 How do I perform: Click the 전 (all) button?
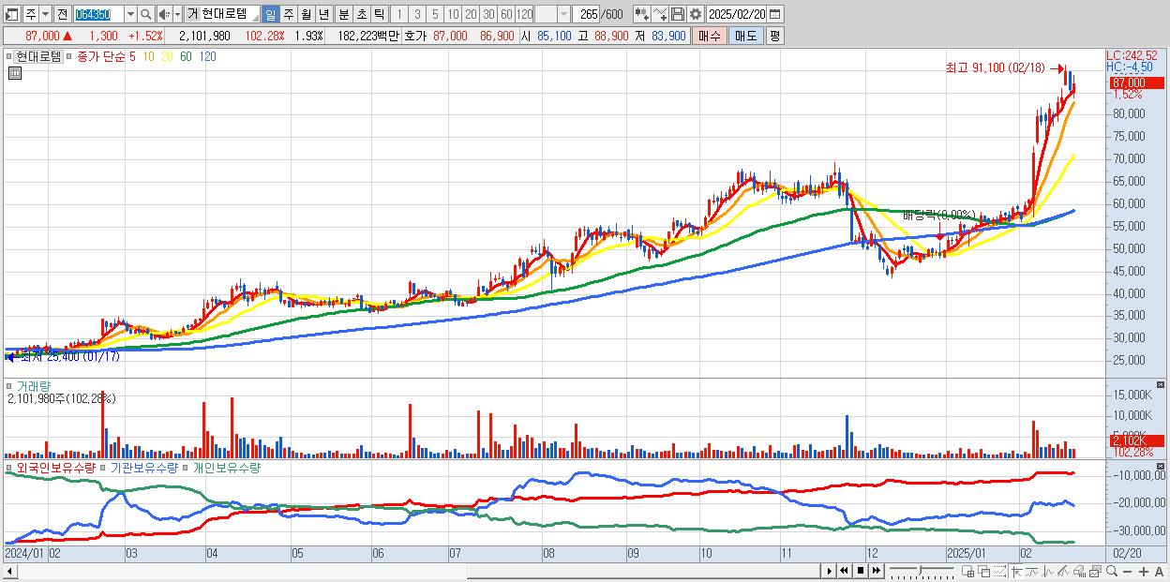click(62, 14)
